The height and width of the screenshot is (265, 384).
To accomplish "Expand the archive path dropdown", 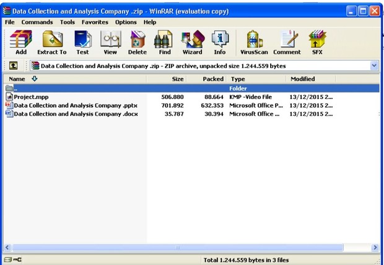I will (374, 66).
